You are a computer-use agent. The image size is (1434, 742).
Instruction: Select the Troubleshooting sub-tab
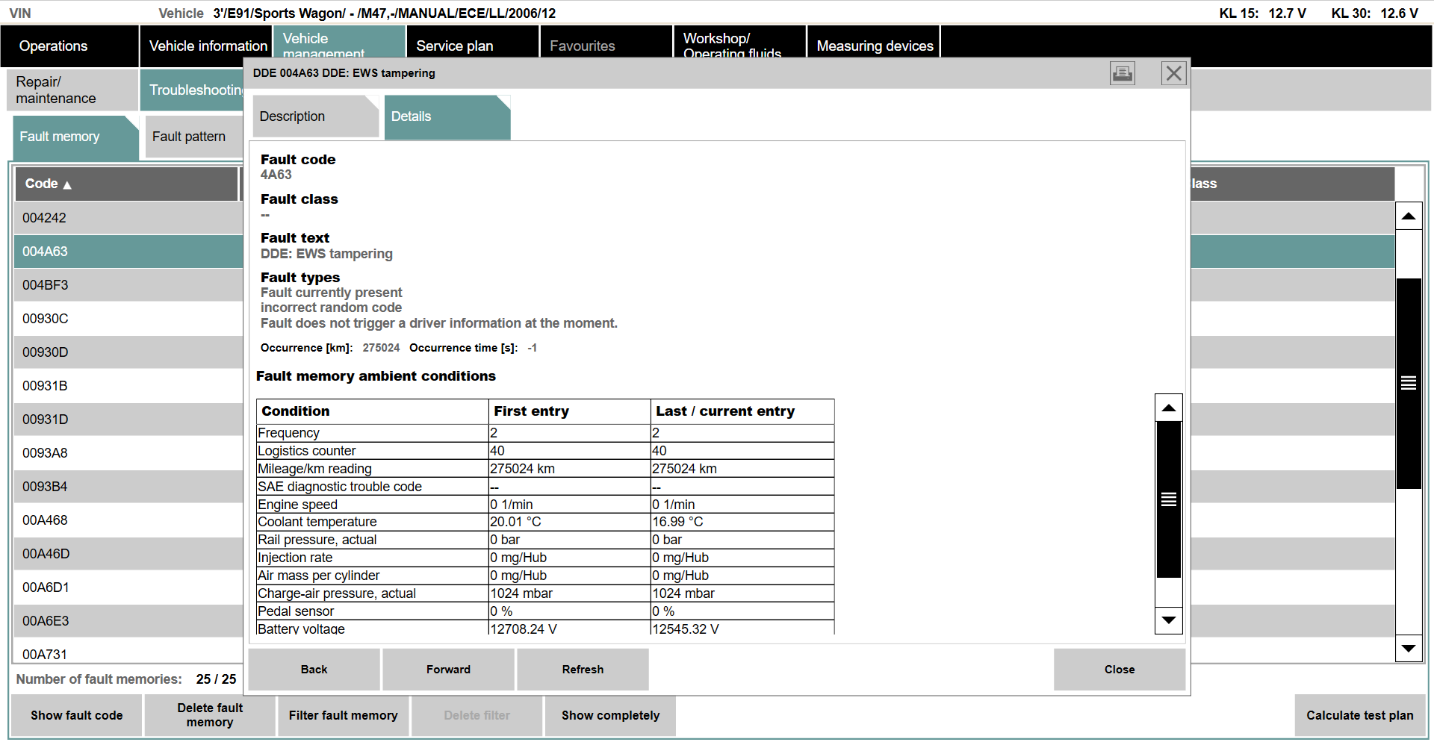pos(192,90)
